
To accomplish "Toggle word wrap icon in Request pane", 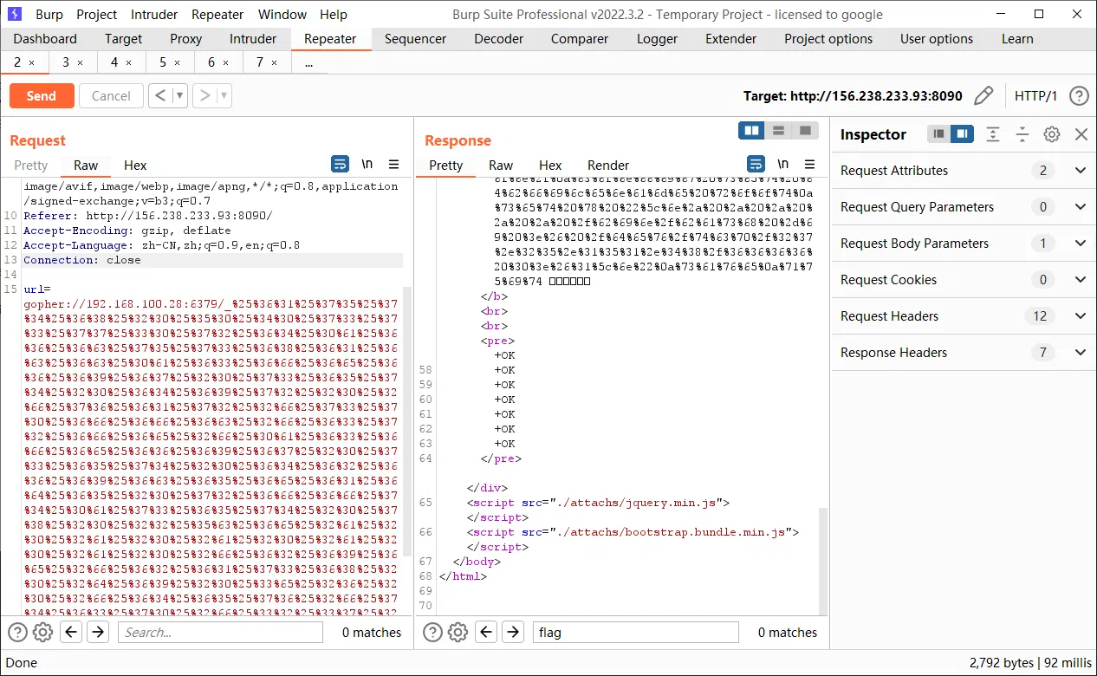I will (341, 164).
